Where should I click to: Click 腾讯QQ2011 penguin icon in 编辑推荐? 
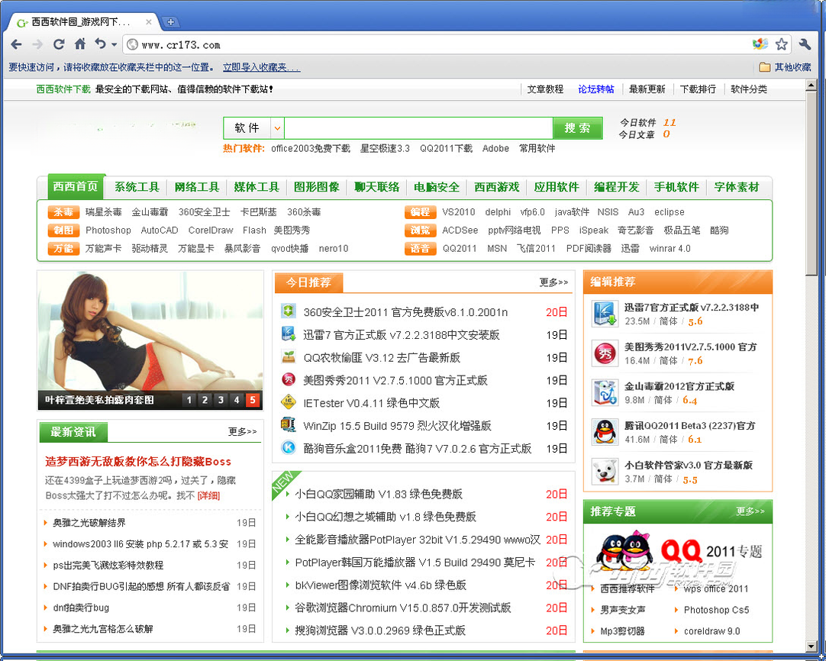coord(604,433)
